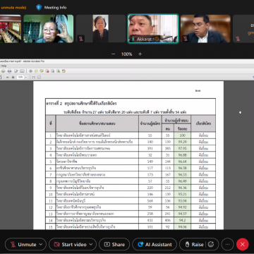254x254 pixels.
Task: Click the Meeting Info shield icon
Action: point(39,8)
